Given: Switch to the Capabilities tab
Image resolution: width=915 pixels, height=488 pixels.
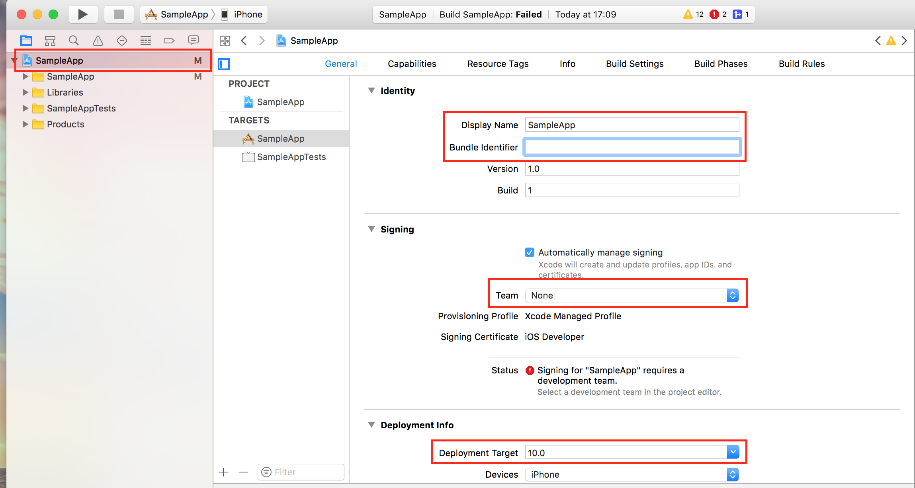Looking at the screenshot, I should pyautogui.click(x=412, y=64).
